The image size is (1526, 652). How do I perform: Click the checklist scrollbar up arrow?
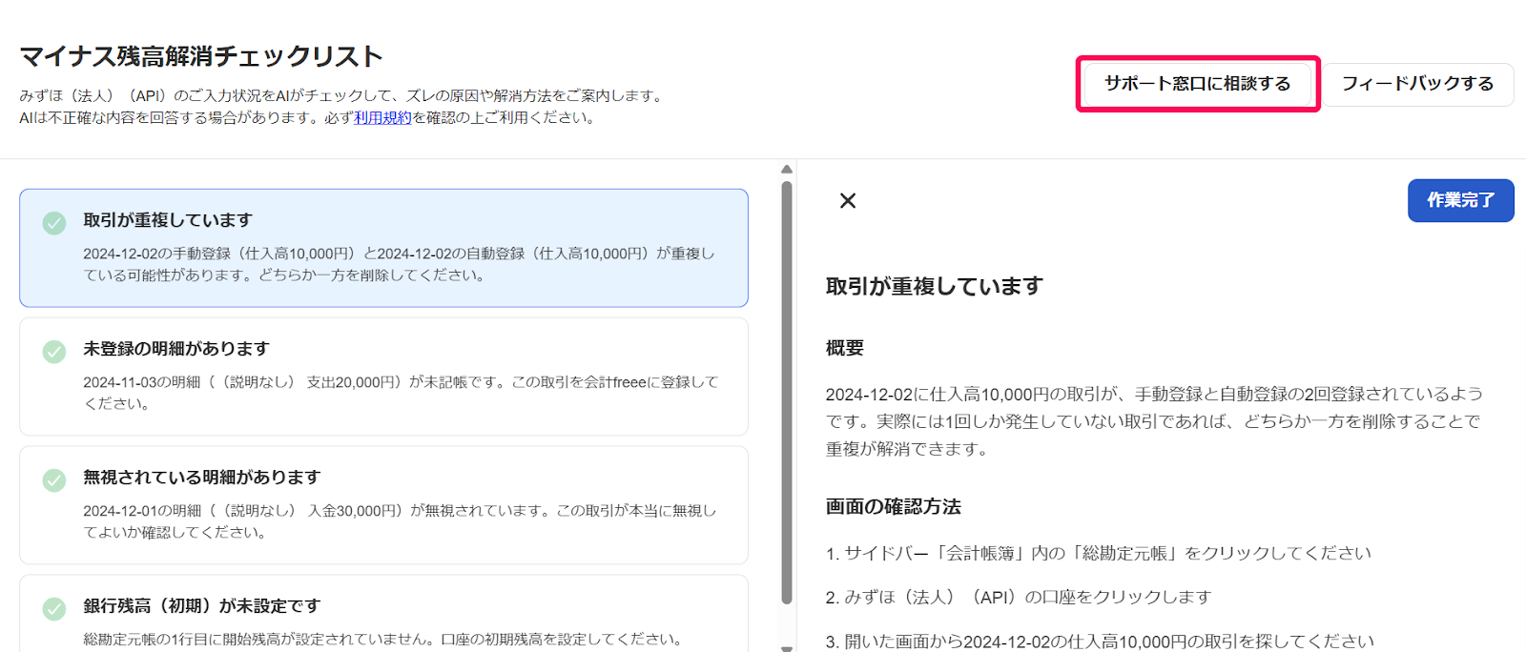click(787, 170)
